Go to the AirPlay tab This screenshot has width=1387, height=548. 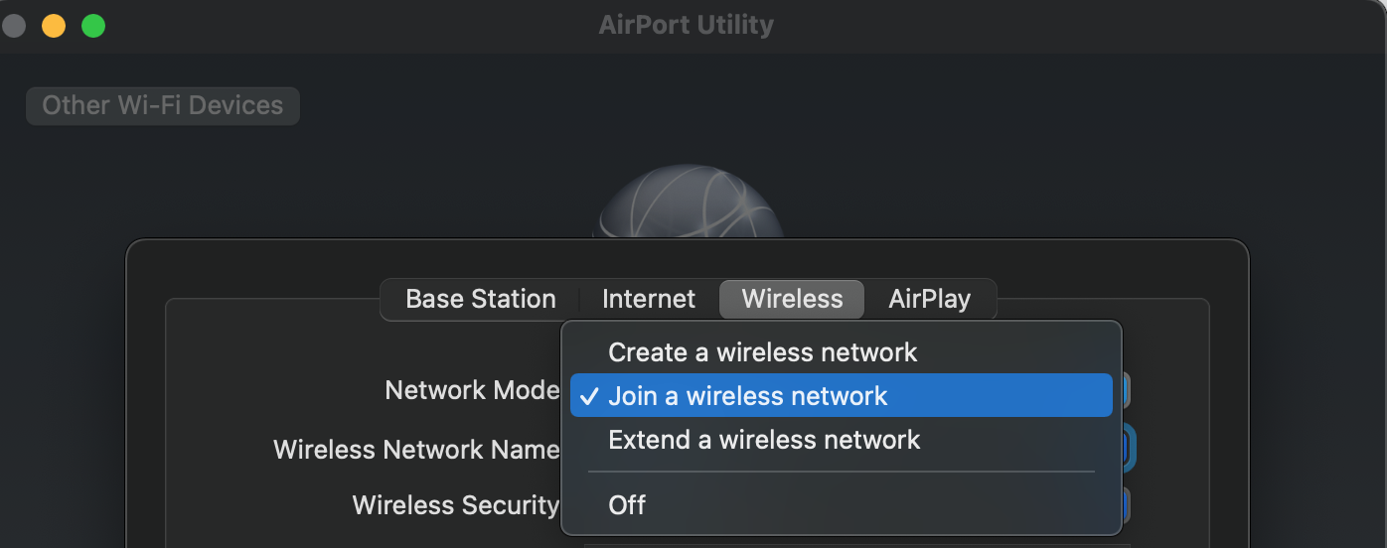click(x=929, y=299)
